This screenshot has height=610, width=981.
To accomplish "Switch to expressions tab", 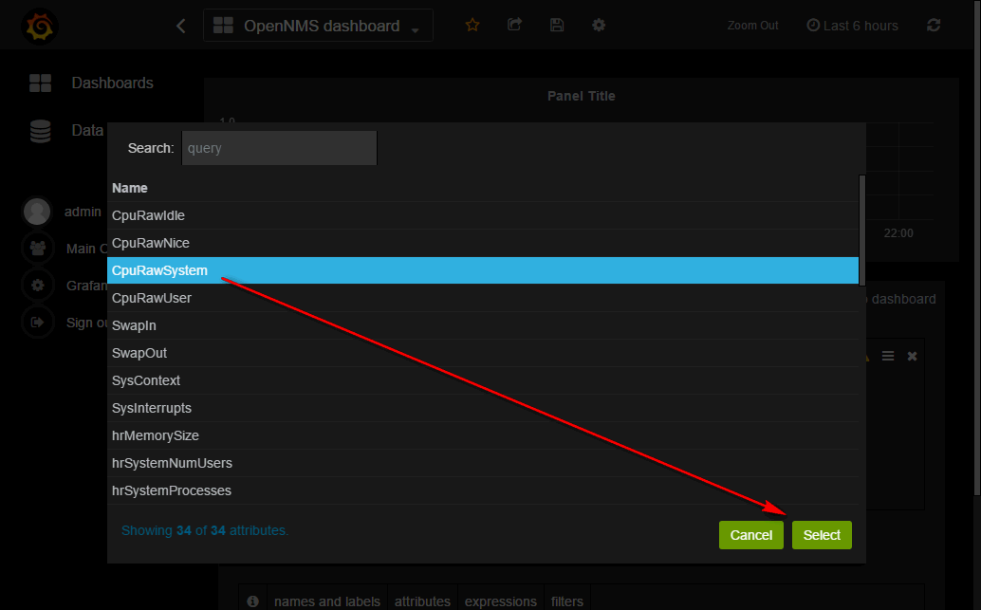I will (x=501, y=601).
